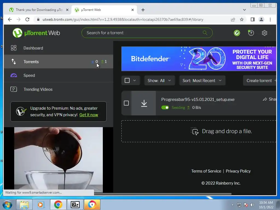Click the Dashboard grid icon
This screenshot has width=280, height=210.
pyautogui.click(x=14, y=48)
